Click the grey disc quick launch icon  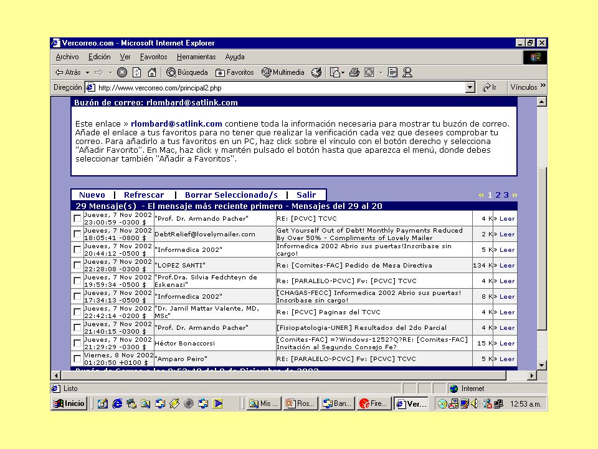click(x=189, y=403)
